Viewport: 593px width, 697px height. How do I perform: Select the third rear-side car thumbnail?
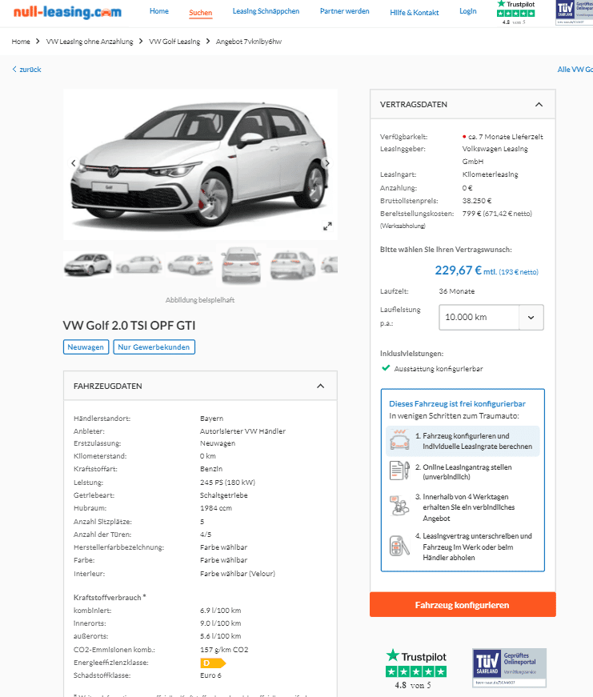click(190, 264)
